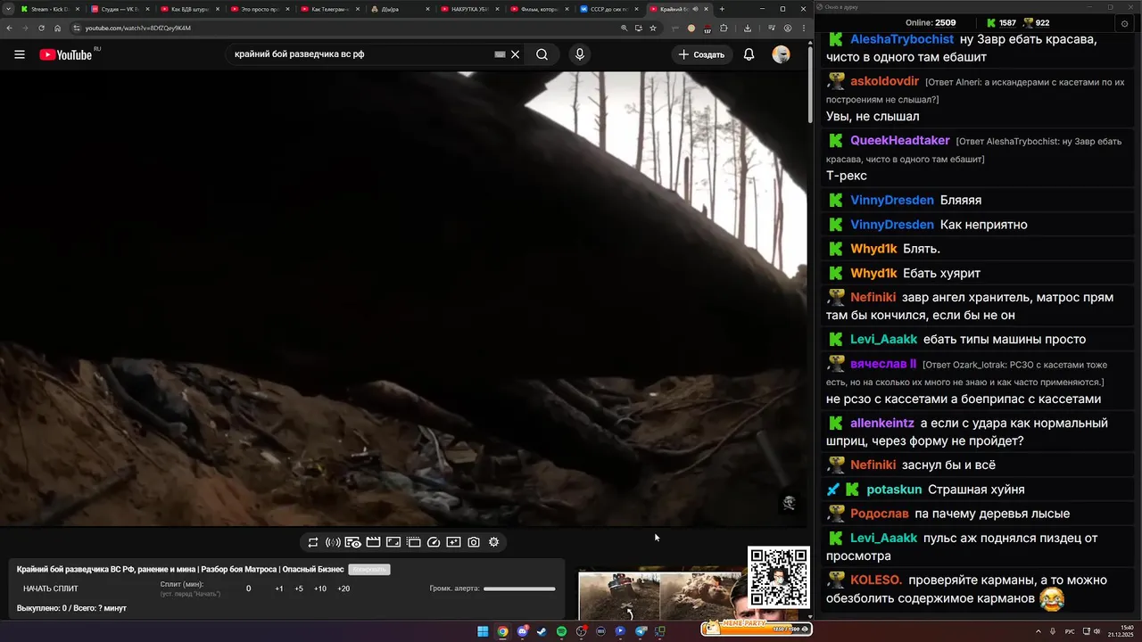
Task: Click the browser address bar URL
Action: tap(138, 28)
